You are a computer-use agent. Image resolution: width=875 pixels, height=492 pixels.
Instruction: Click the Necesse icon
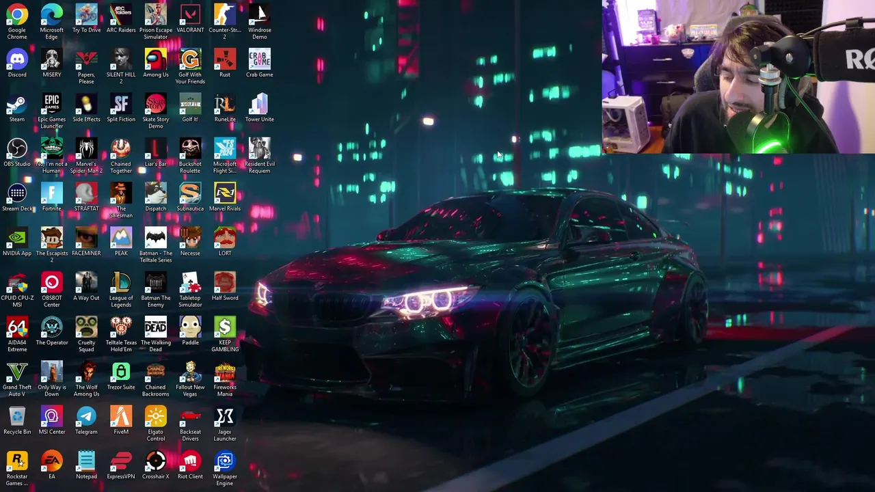click(x=190, y=238)
